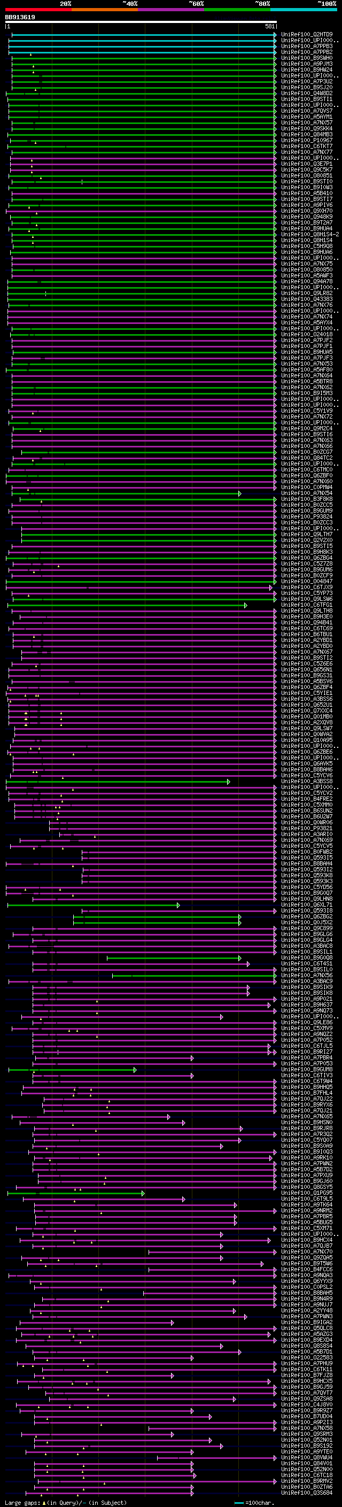Image resolution: width=342 pixels, height=1507 pixels.
Task: Open the UniRef100_B9STI0 entry
Action: pyautogui.click(x=307, y=182)
